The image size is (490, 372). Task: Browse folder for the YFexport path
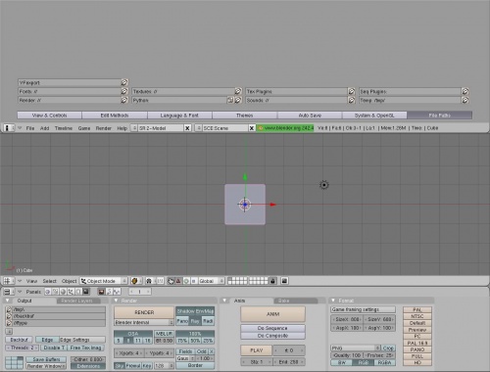[x=124, y=82]
